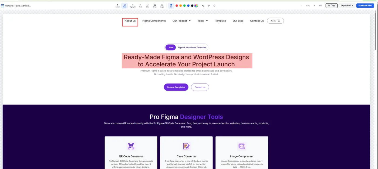Open the Template navigation item

click(x=221, y=21)
